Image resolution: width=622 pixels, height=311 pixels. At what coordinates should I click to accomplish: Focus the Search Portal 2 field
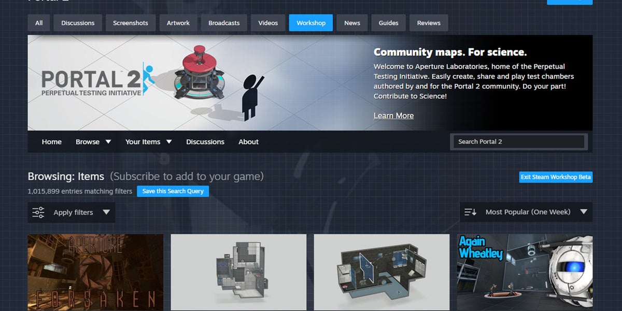pos(519,142)
